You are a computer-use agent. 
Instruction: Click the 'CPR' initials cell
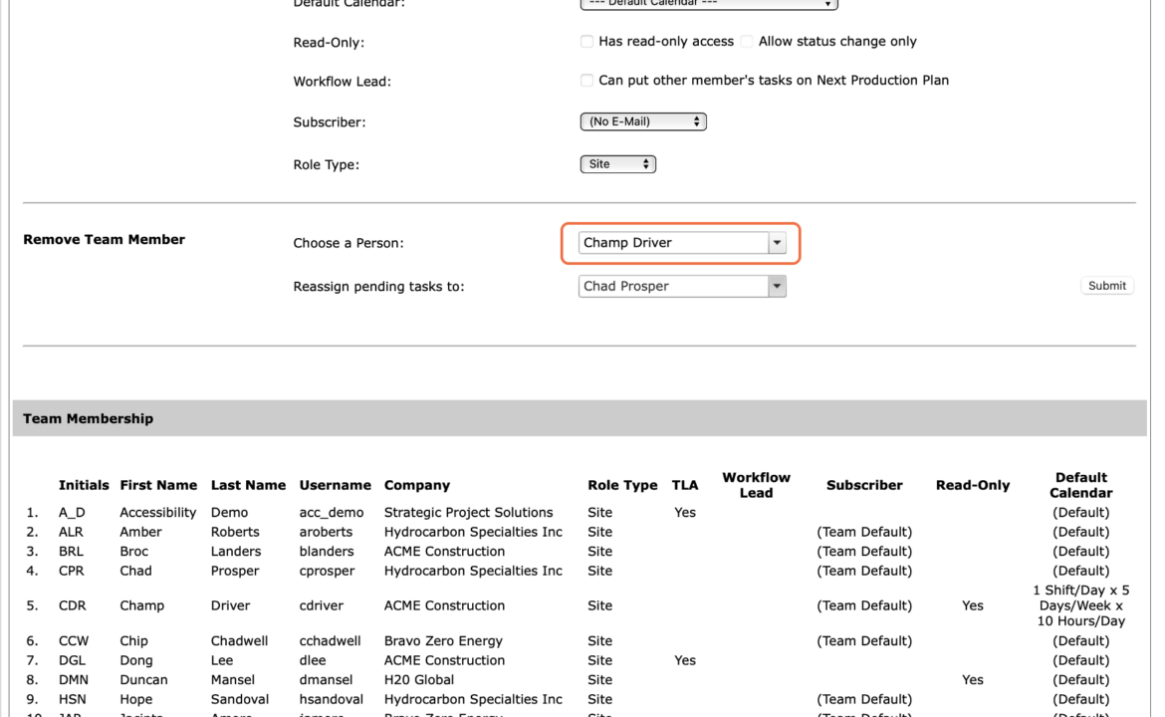pyautogui.click(x=72, y=571)
